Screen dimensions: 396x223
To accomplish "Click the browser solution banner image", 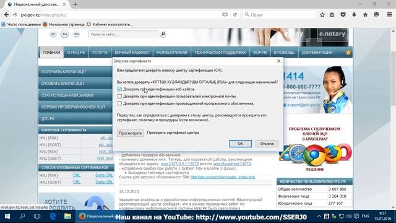I will 315,149.
